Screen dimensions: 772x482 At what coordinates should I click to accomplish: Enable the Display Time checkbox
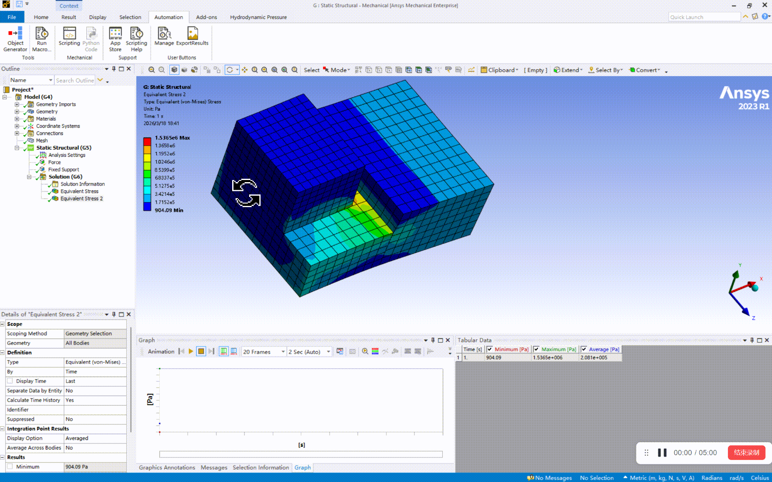pos(10,381)
